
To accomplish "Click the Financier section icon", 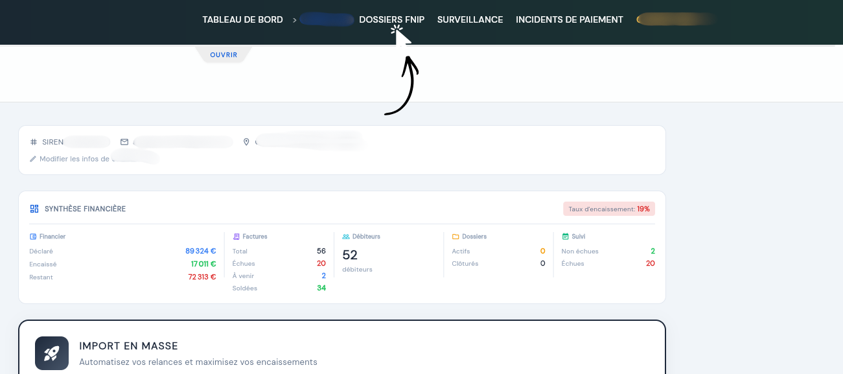I will click(33, 237).
